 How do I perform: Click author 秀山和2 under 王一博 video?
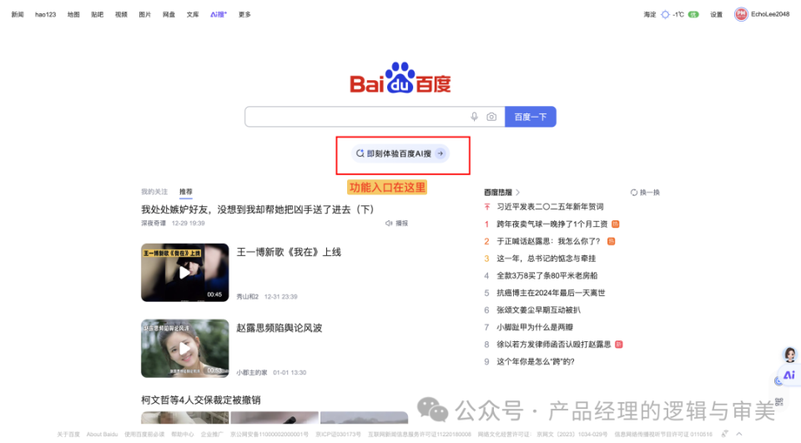coord(248,296)
